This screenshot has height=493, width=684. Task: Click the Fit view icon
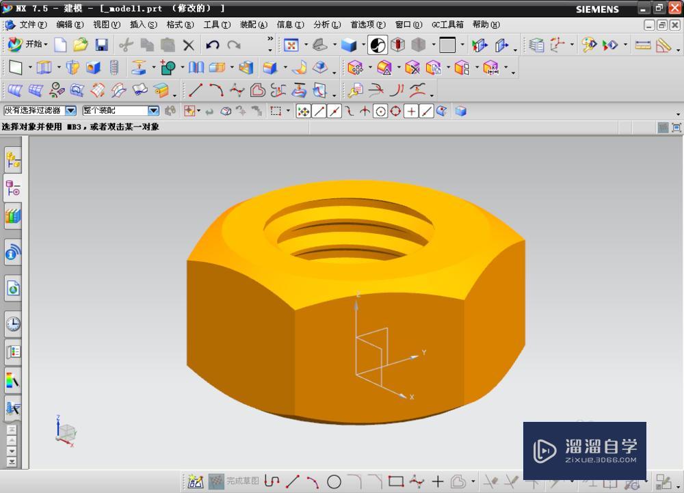pyautogui.click(x=291, y=45)
